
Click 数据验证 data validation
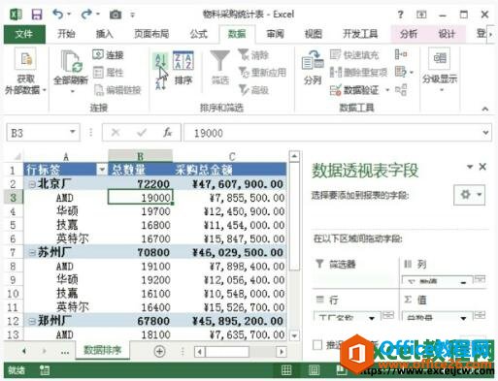point(354,90)
